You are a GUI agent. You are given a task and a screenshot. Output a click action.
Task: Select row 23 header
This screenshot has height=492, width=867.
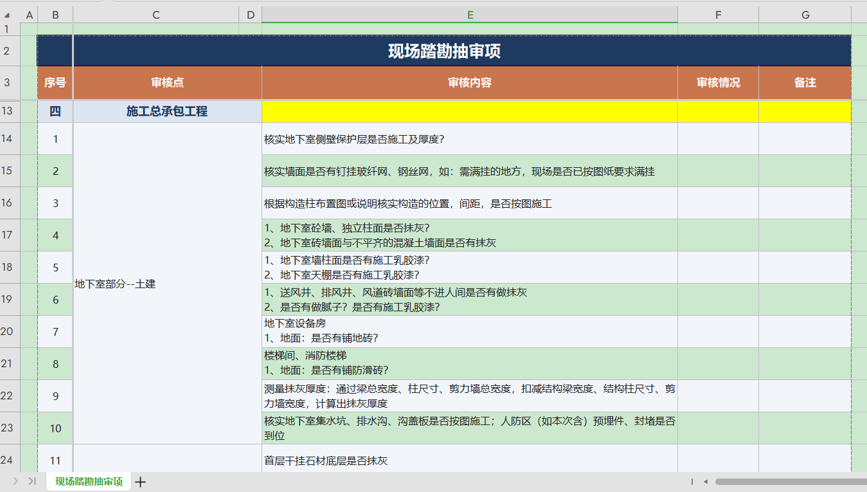pos(10,428)
